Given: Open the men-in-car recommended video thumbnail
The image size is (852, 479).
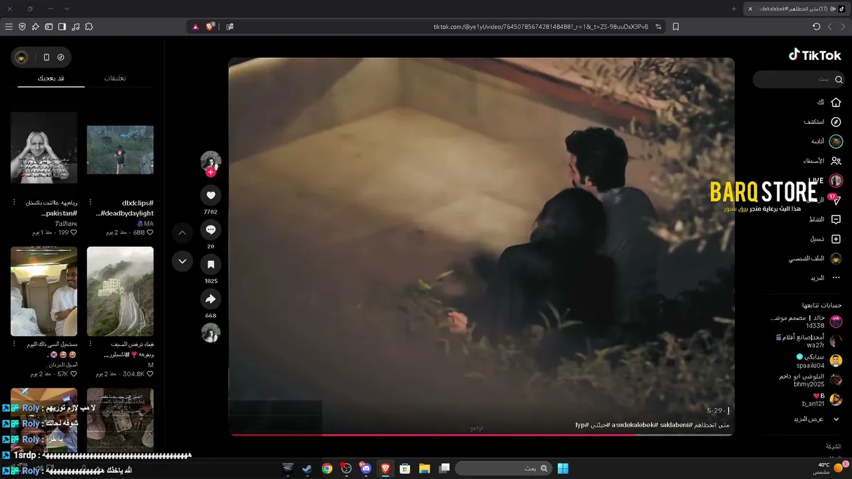Looking at the screenshot, I should (x=44, y=291).
